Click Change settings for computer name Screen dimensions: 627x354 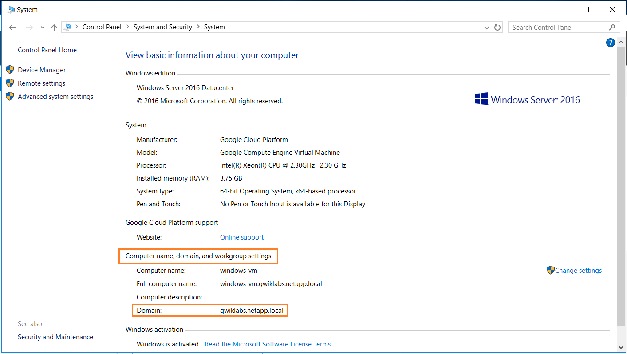coord(578,271)
